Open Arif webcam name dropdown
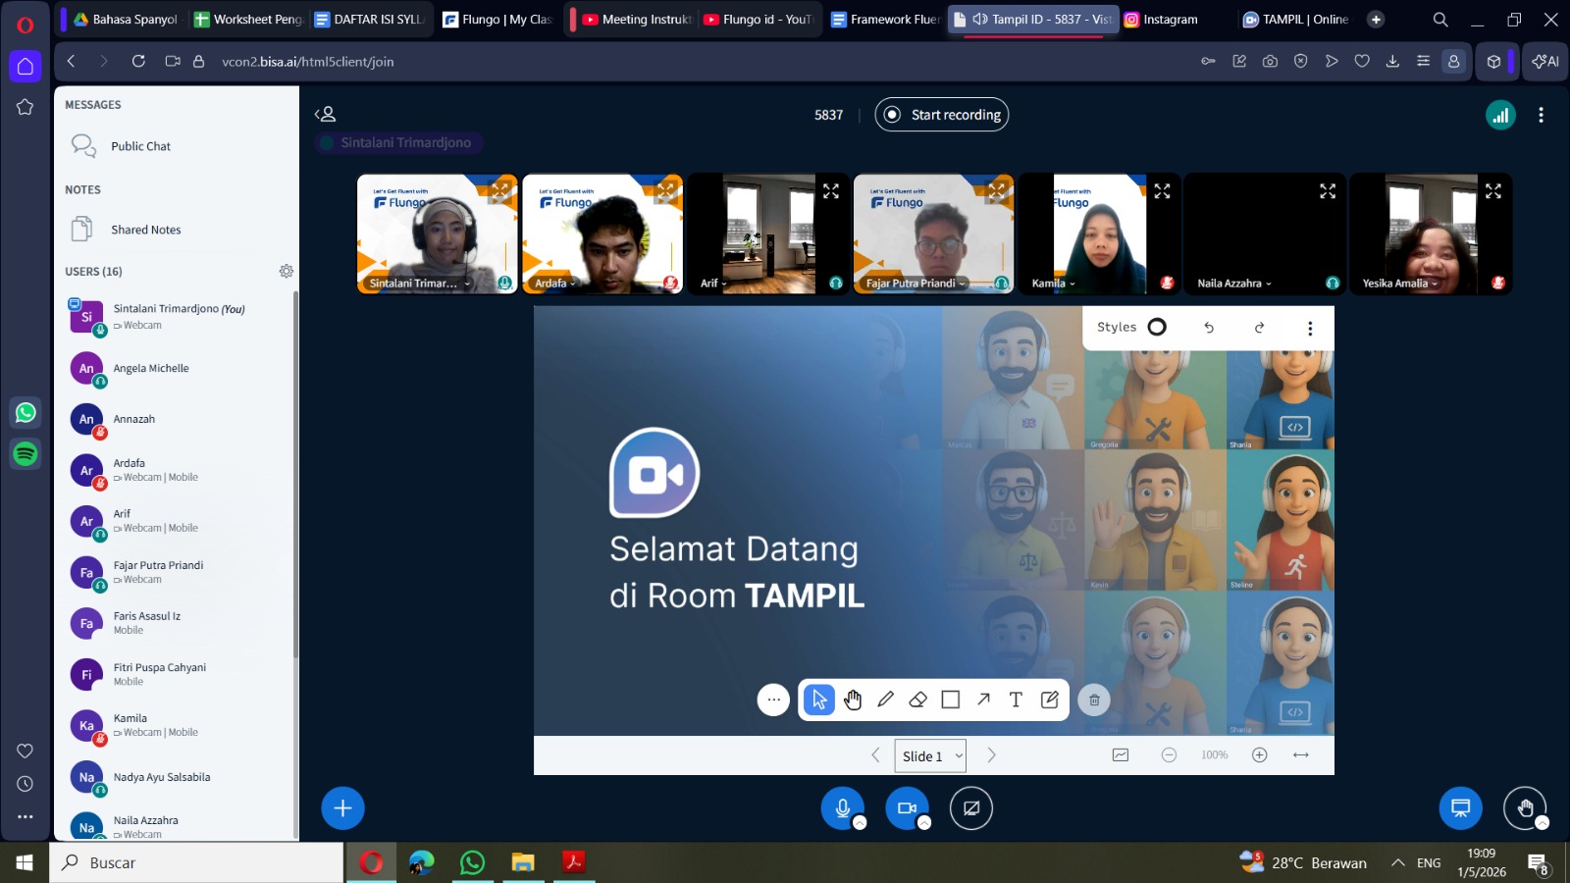The height and width of the screenshot is (883, 1570). [713, 284]
